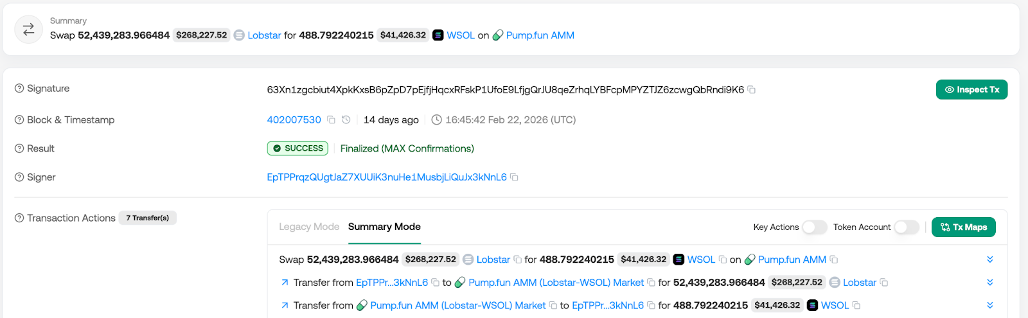1028x318 pixels.
Task: Expand the transfer to Pump.fun AMM row
Action: [989, 283]
